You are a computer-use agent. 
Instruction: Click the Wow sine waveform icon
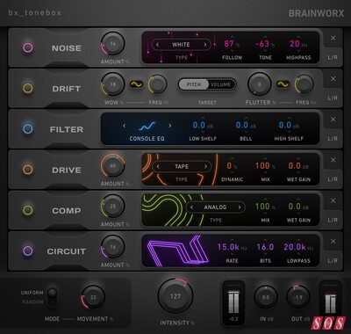point(136,84)
